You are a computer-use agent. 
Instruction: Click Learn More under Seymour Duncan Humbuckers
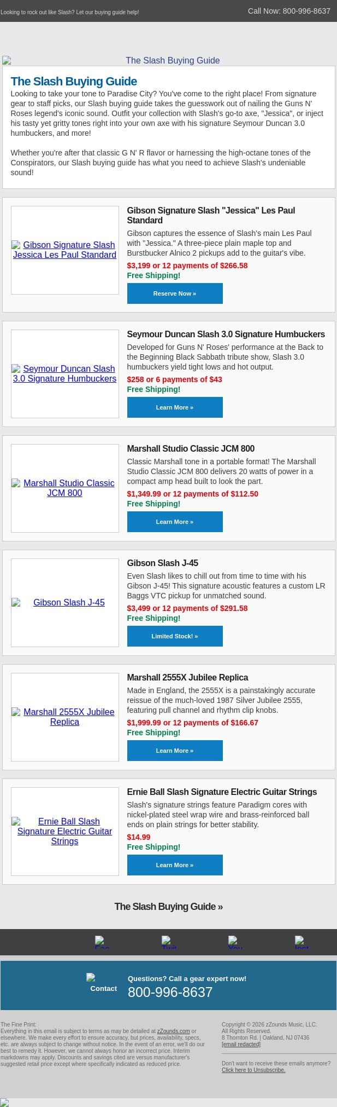[x=175, y=407]
